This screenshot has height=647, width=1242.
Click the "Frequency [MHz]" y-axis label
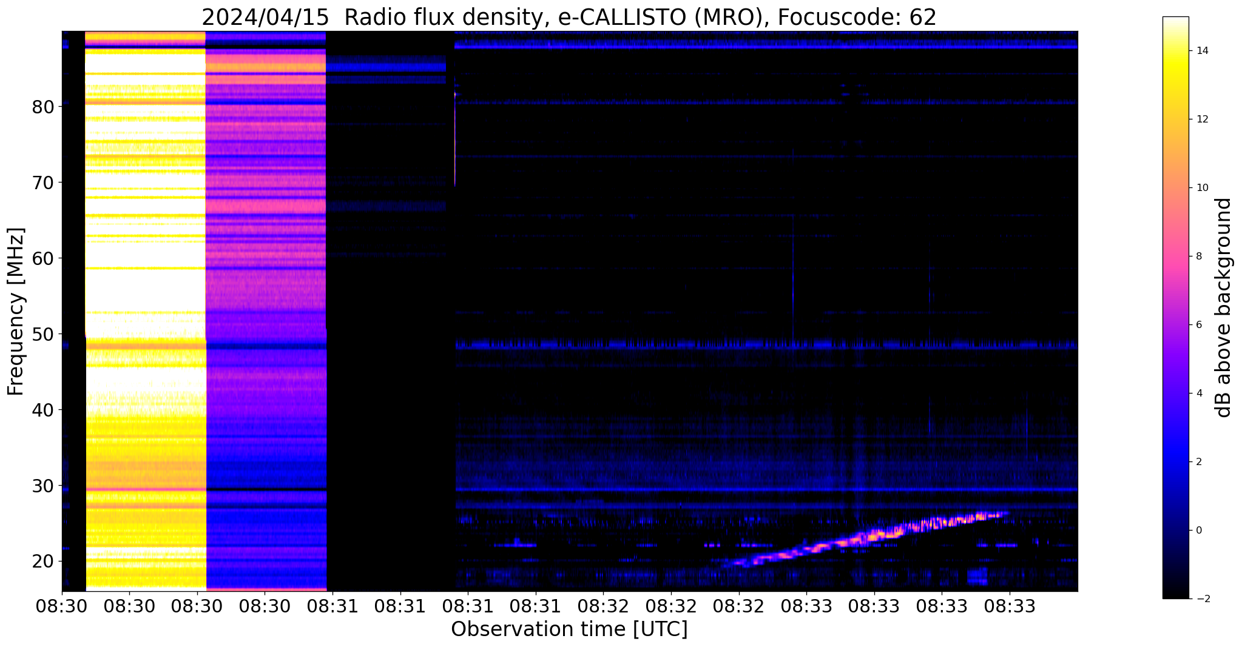click(16, 312)
